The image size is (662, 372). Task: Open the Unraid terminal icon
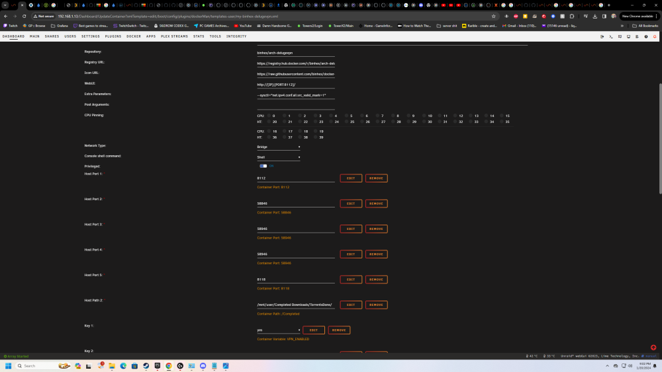[x=611, y=36]
